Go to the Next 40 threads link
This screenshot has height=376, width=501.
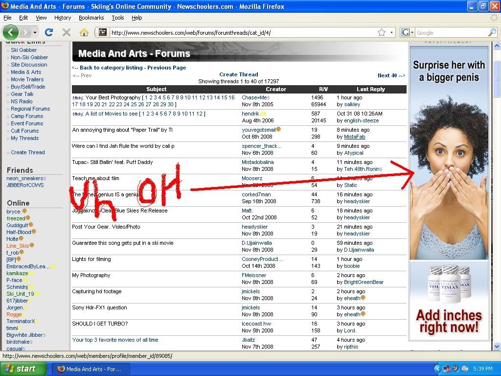tap(391, 75)
